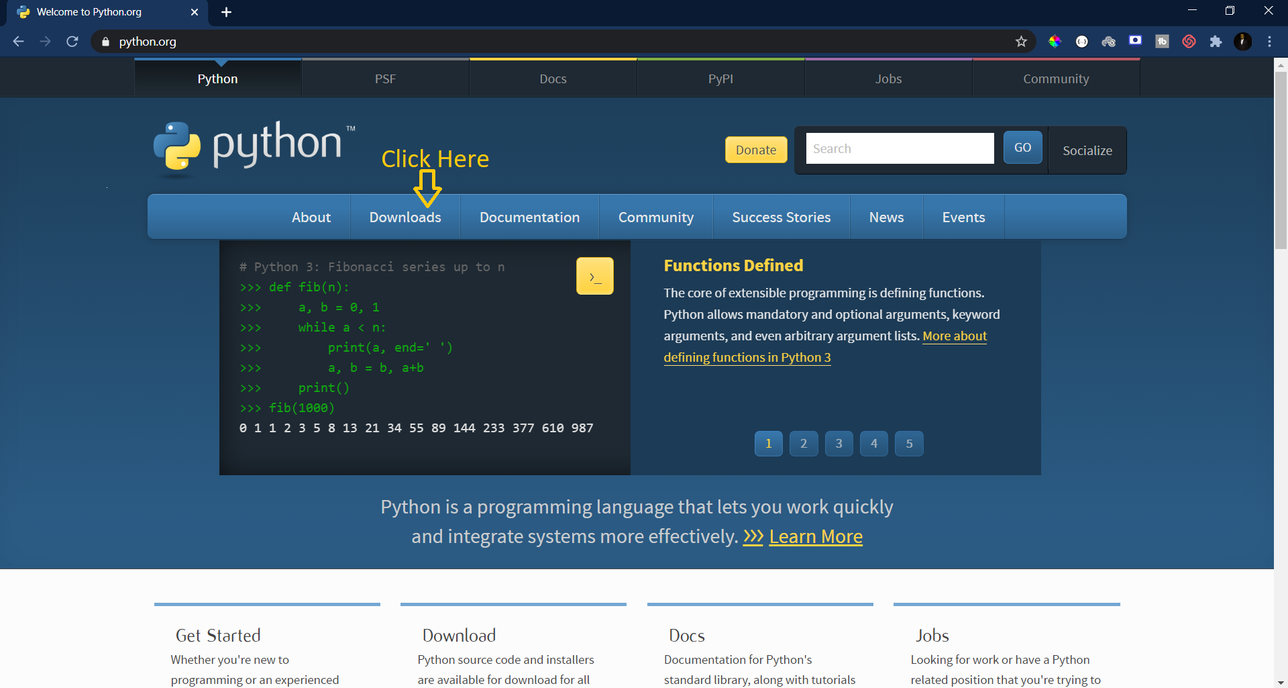Show slide 4 of the code carousel

point(874,444)
